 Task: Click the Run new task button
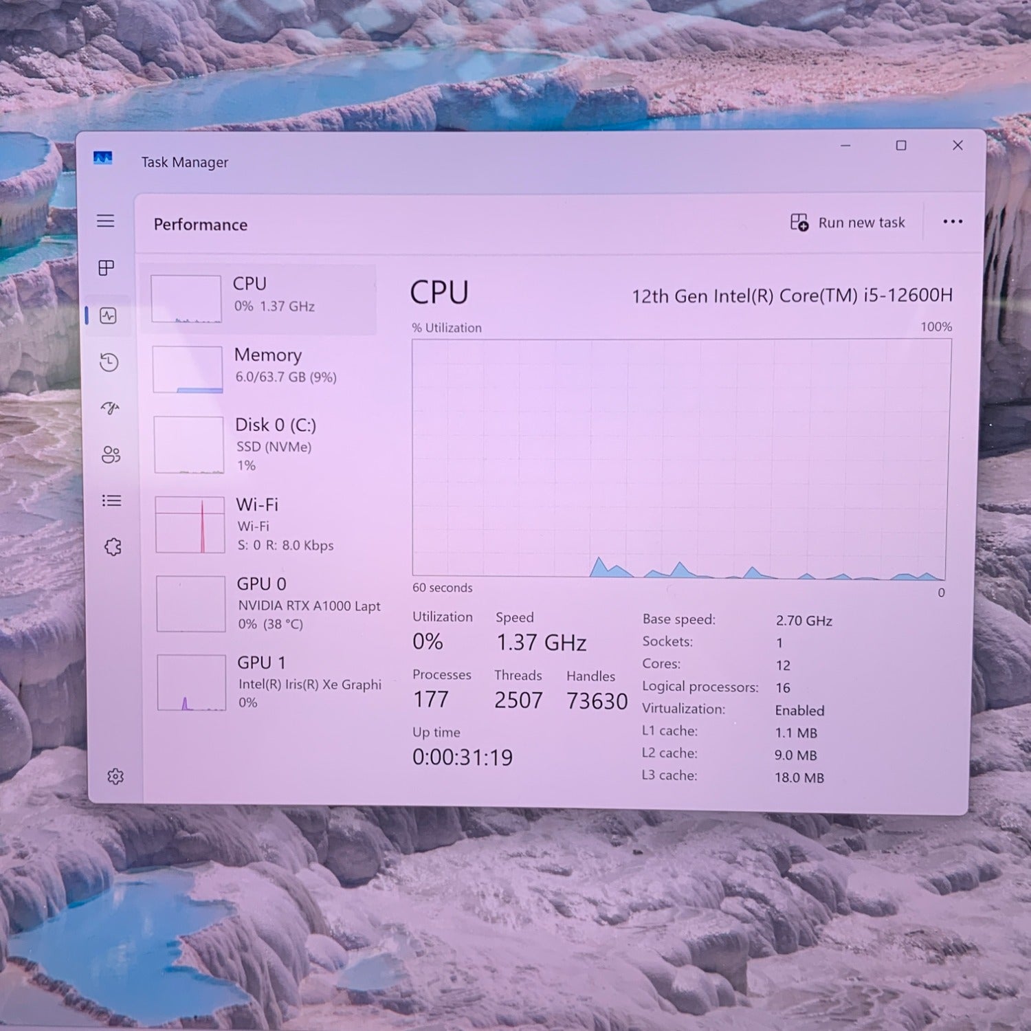tap(847, 223)
